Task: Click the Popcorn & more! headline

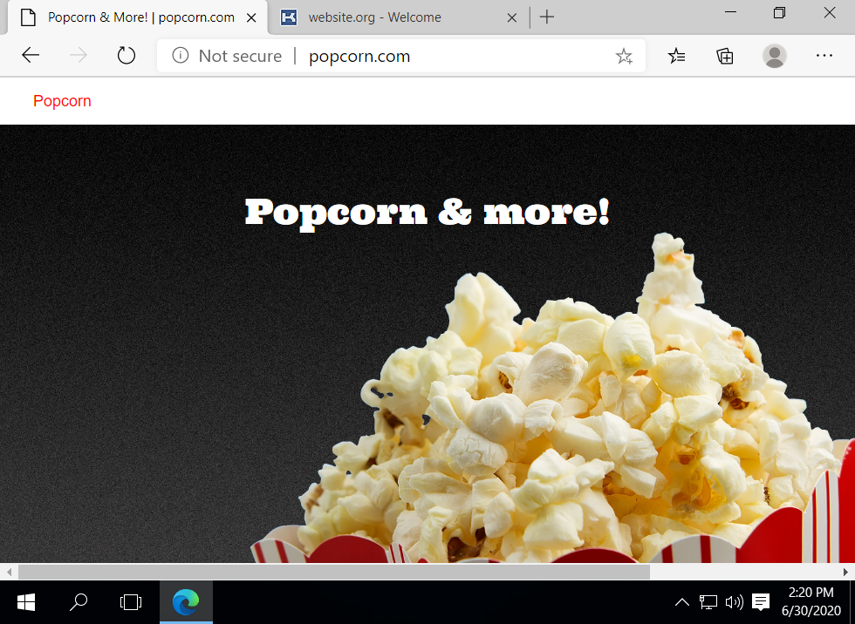Action: pyautogui.click(x=427, y=213)
